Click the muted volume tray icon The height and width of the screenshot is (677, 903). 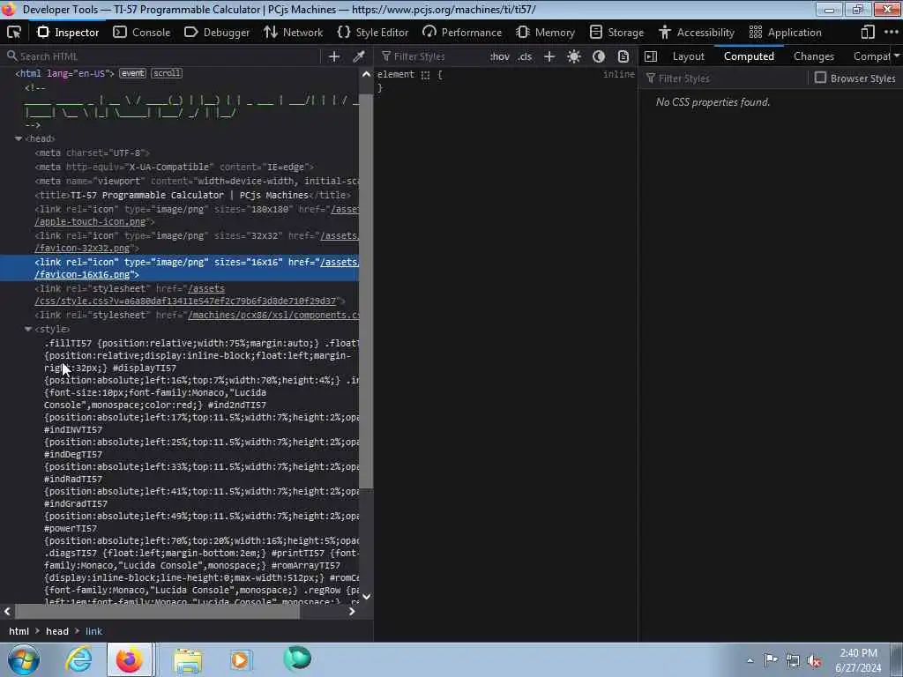(x=814, y=661)
